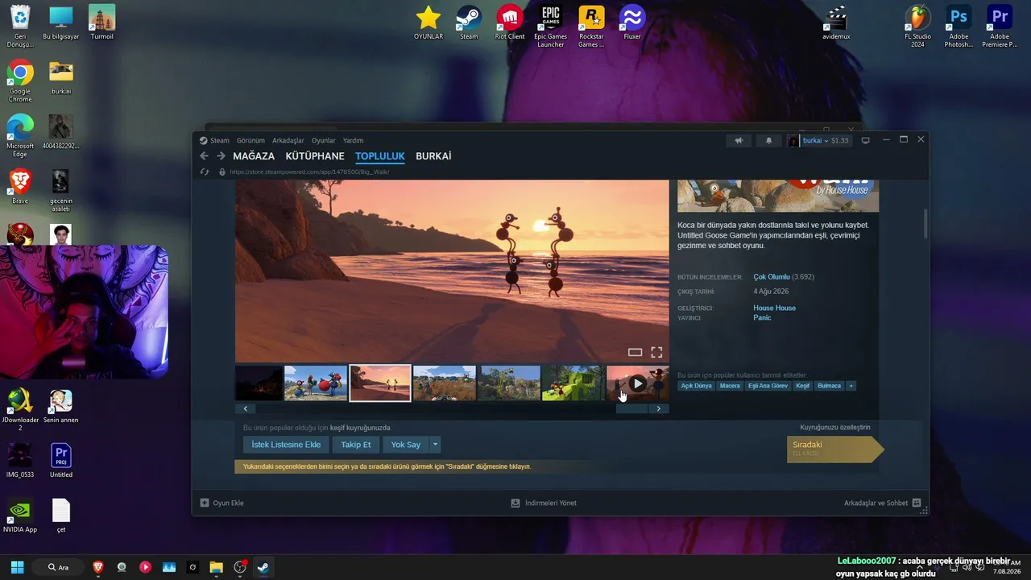The width and height of the screenshot is (1031, 580).
Task: Click the thumbnail strip left scroll arrow
Action: [245, 408]
